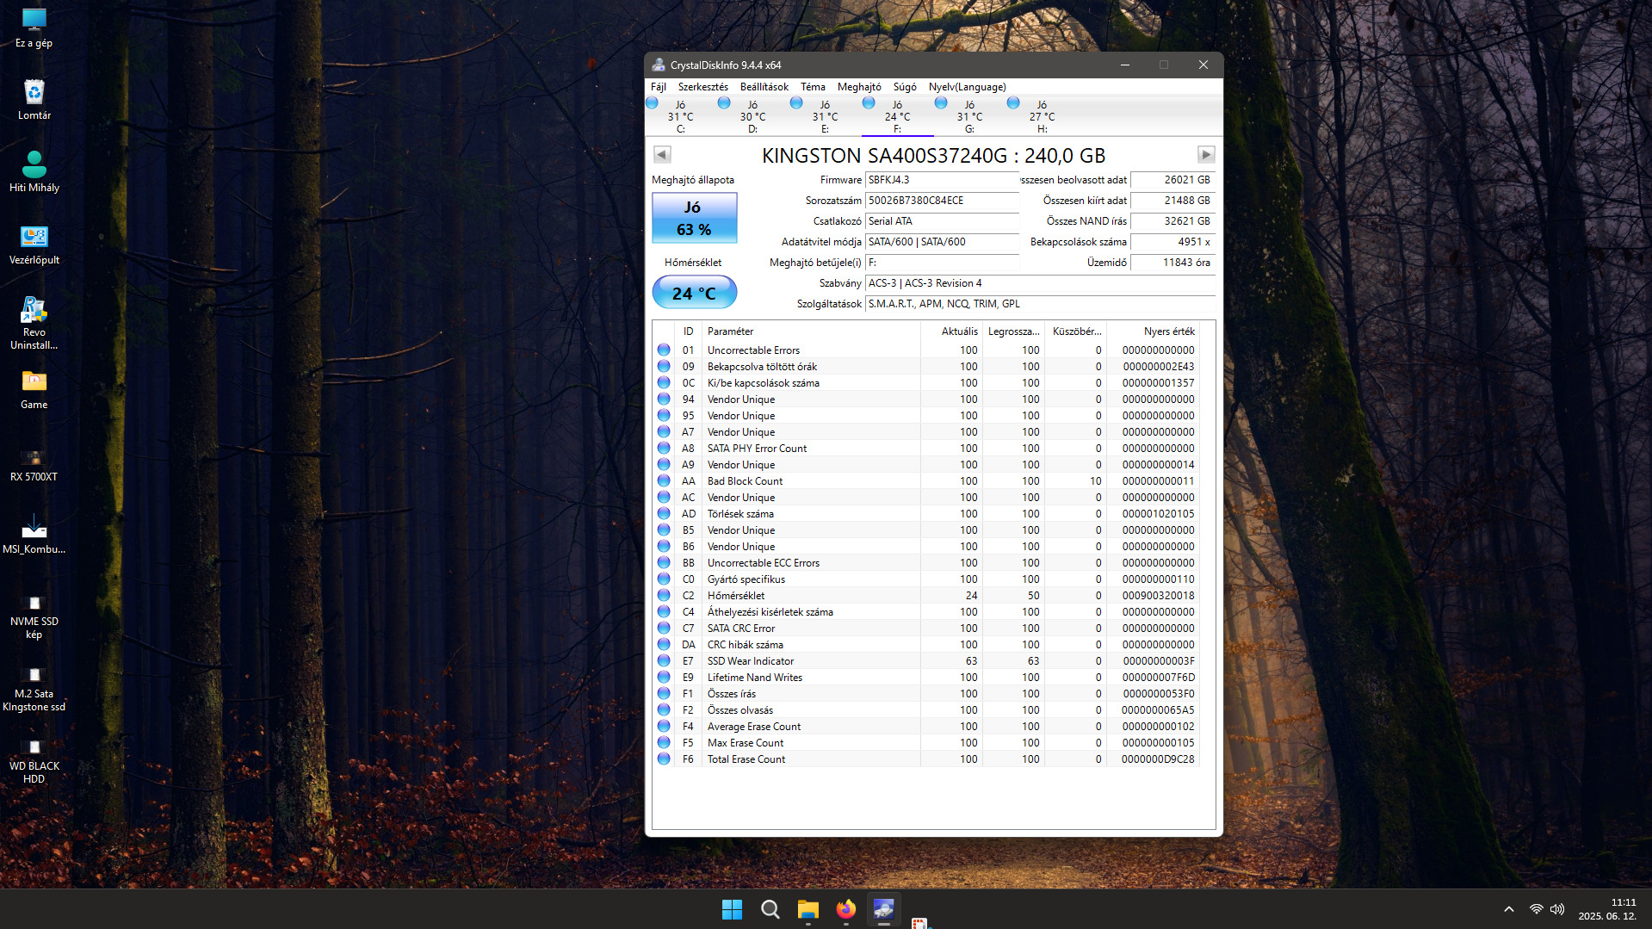1652x929 pixels.
Task: Open the Vezérlőpult desktop icon
Action: pos(34,245)
